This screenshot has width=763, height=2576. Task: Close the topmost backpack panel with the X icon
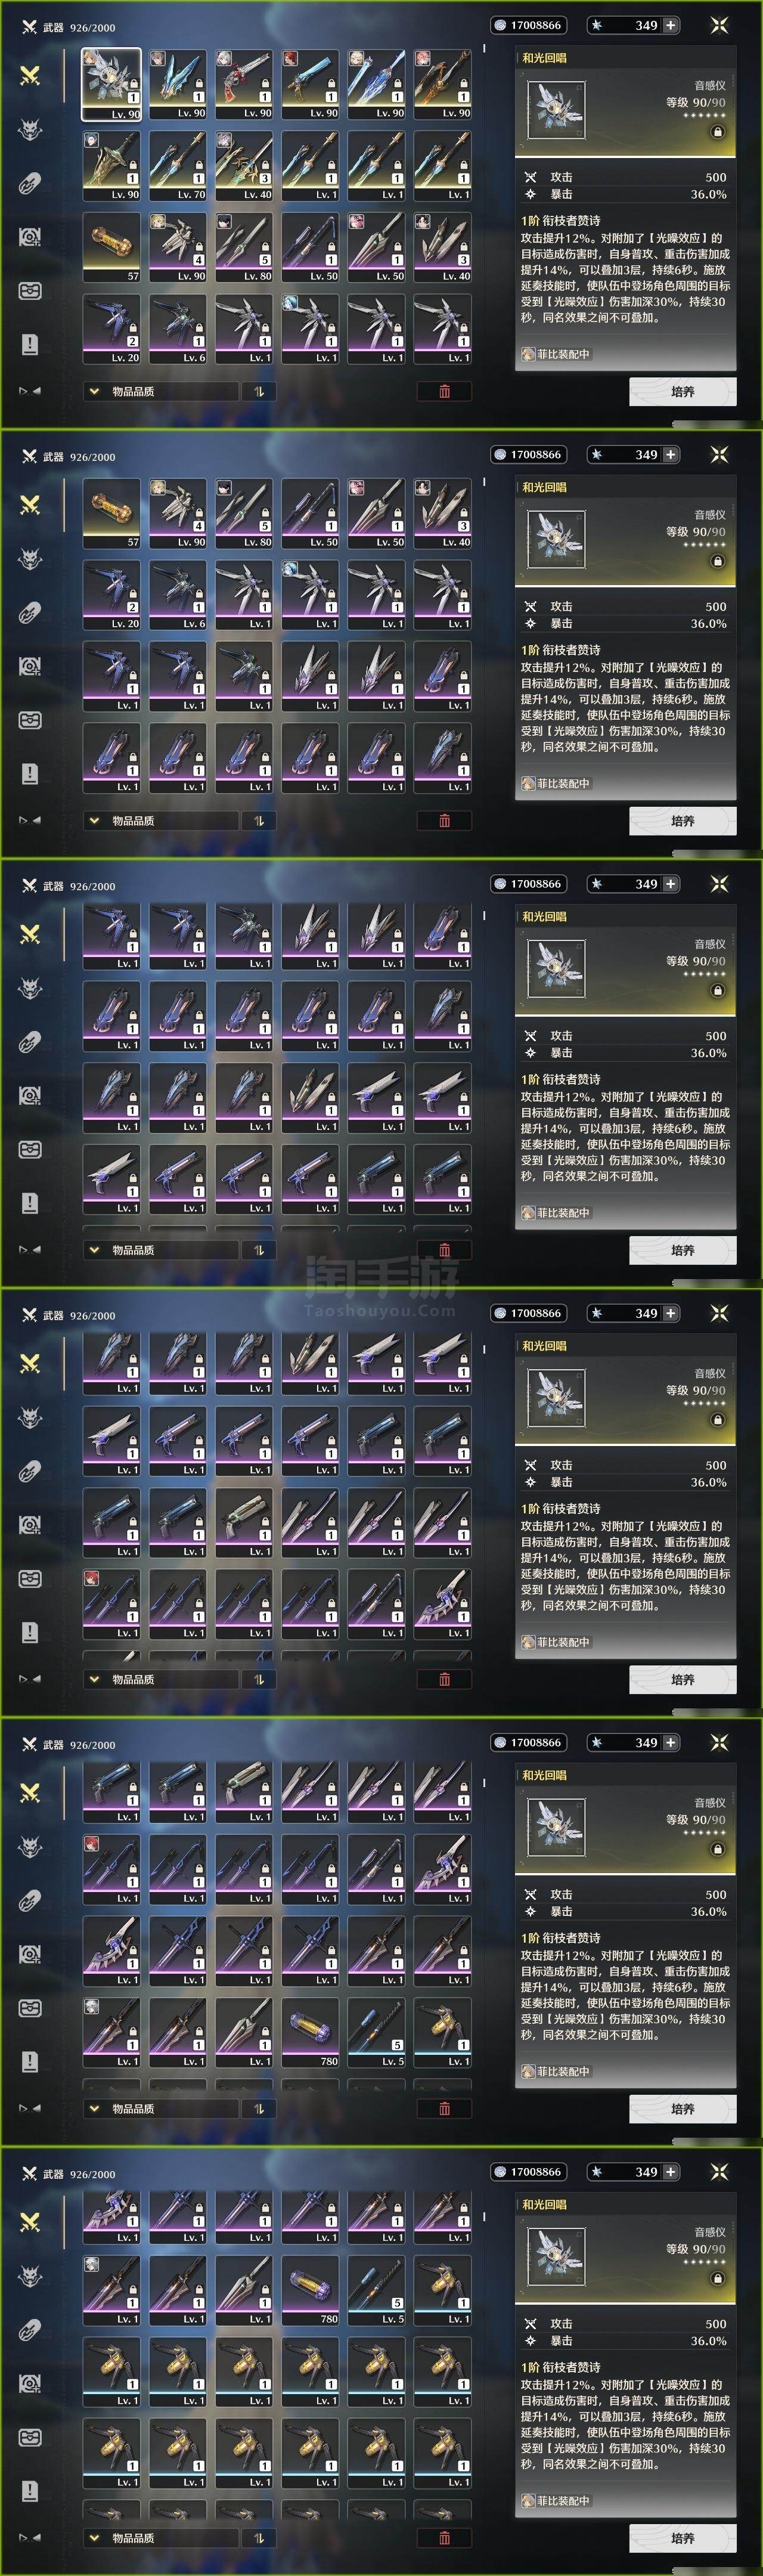719,25
